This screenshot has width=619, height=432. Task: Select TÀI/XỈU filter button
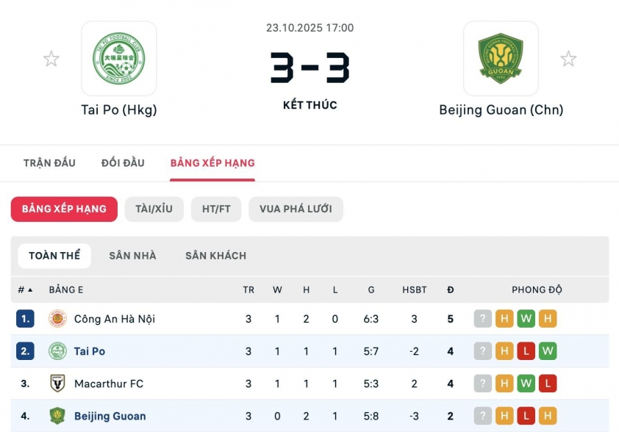click(154, 209)
